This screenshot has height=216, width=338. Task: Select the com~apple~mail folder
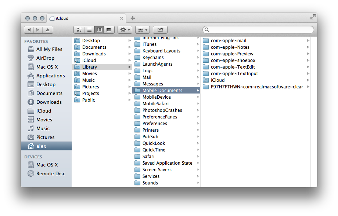pos(256,41)
